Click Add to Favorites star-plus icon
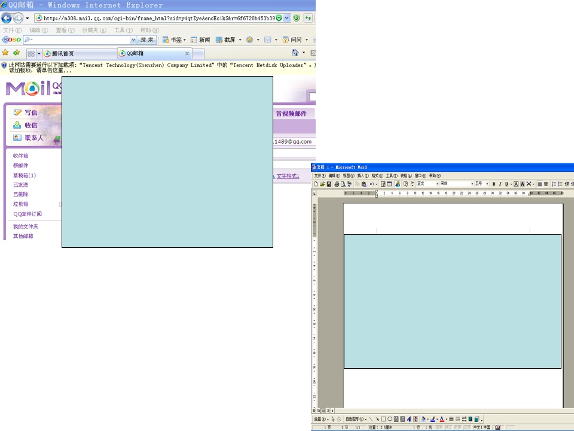Image resolution: width=574 pixels, height=431 pixels. pos(17,53)
